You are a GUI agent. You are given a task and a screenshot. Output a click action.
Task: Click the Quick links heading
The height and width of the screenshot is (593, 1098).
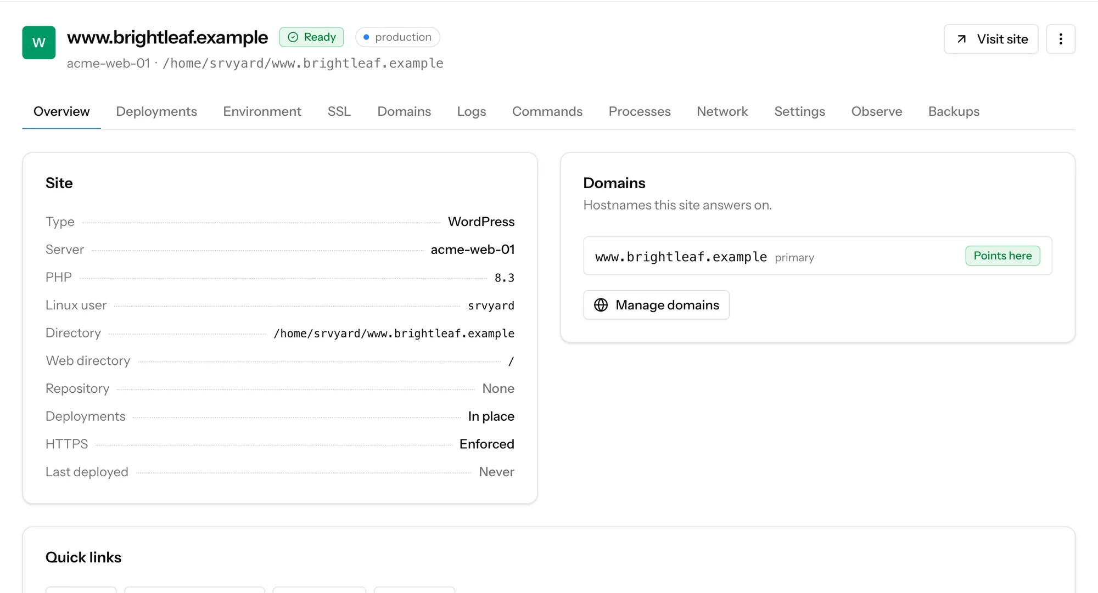pos(83,557)
